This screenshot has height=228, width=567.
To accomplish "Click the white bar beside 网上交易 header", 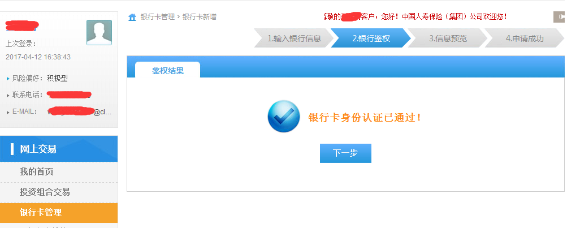I will 12,149.
